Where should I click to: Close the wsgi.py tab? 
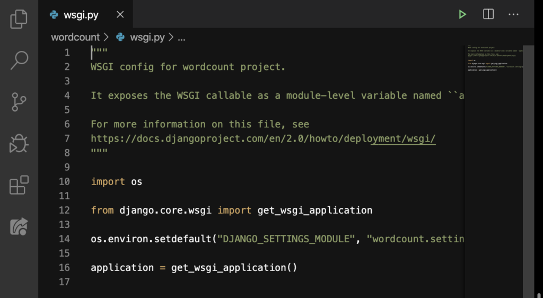pyautogui.click(x=120, y=14)
